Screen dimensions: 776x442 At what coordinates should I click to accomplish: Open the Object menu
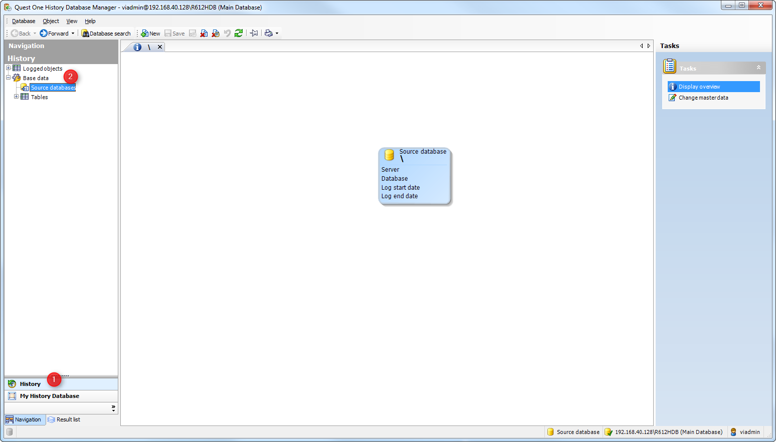coord(51,21)
